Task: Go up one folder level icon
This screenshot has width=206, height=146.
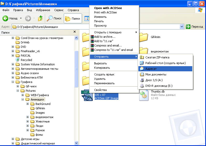Action: click(x=40, y=18)
